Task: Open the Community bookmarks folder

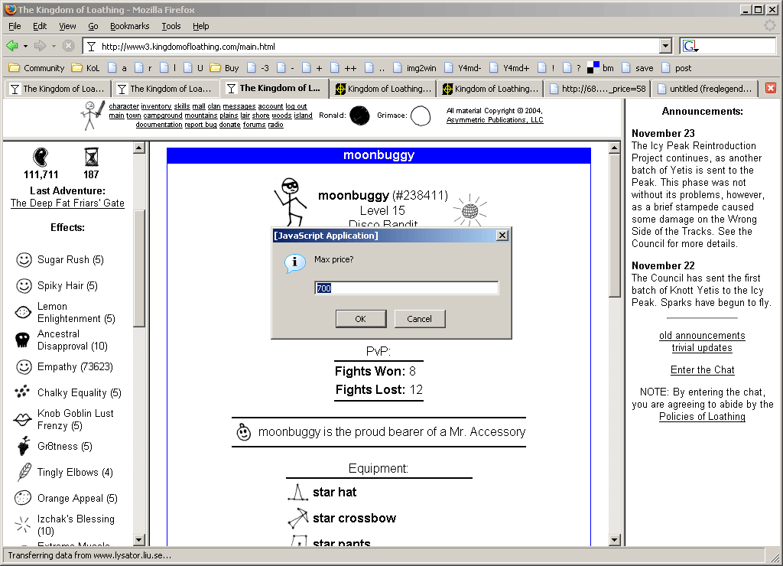Action: click(37, 68)
